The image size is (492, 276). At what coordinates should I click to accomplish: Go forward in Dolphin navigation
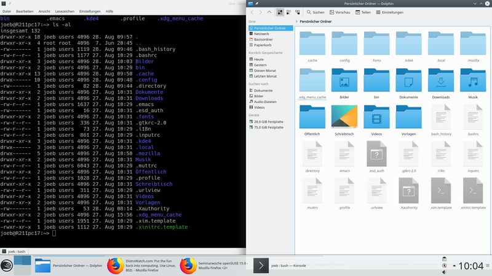click(x=260, y=12)
